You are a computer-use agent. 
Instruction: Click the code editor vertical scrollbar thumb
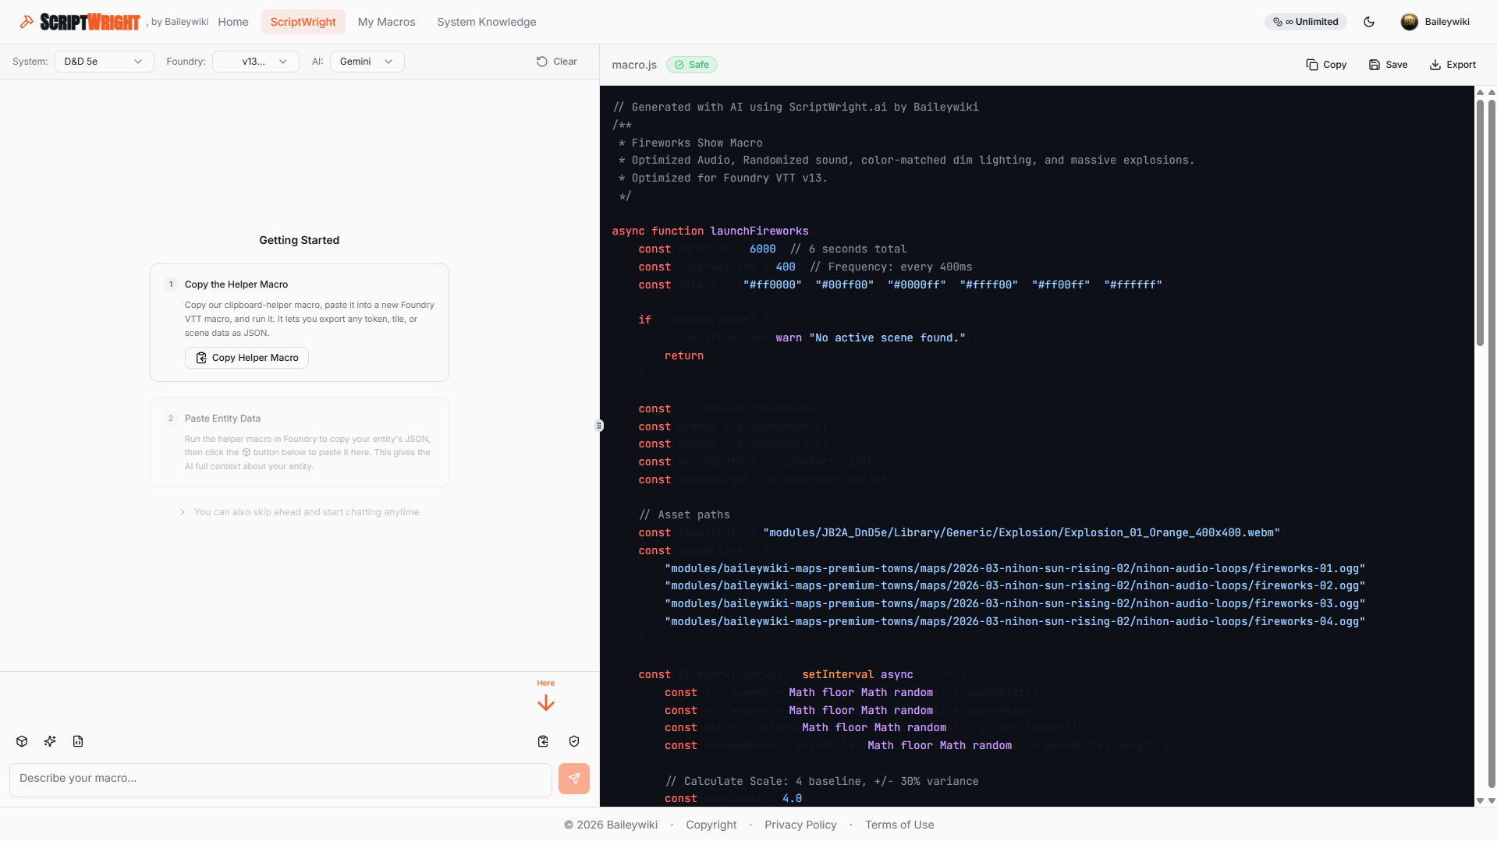tap(1480, 222)
